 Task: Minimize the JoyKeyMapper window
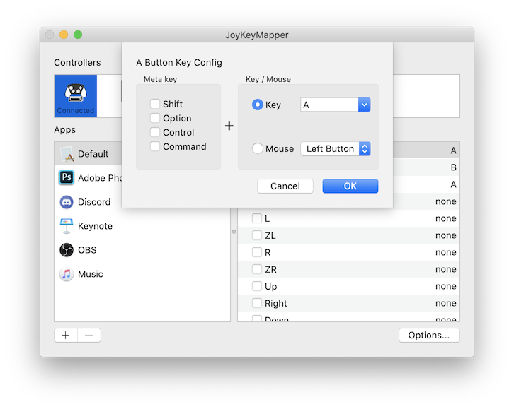[x=64, y=35]
